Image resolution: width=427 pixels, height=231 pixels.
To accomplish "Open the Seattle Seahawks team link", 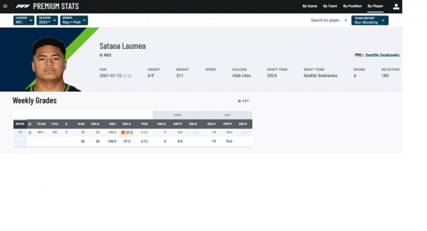I will click(x=383, y=55).
